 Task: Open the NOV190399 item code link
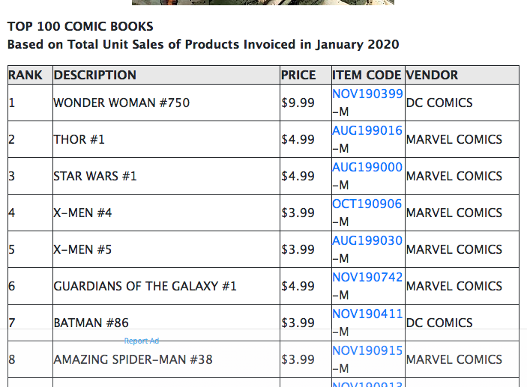(367, 94)
